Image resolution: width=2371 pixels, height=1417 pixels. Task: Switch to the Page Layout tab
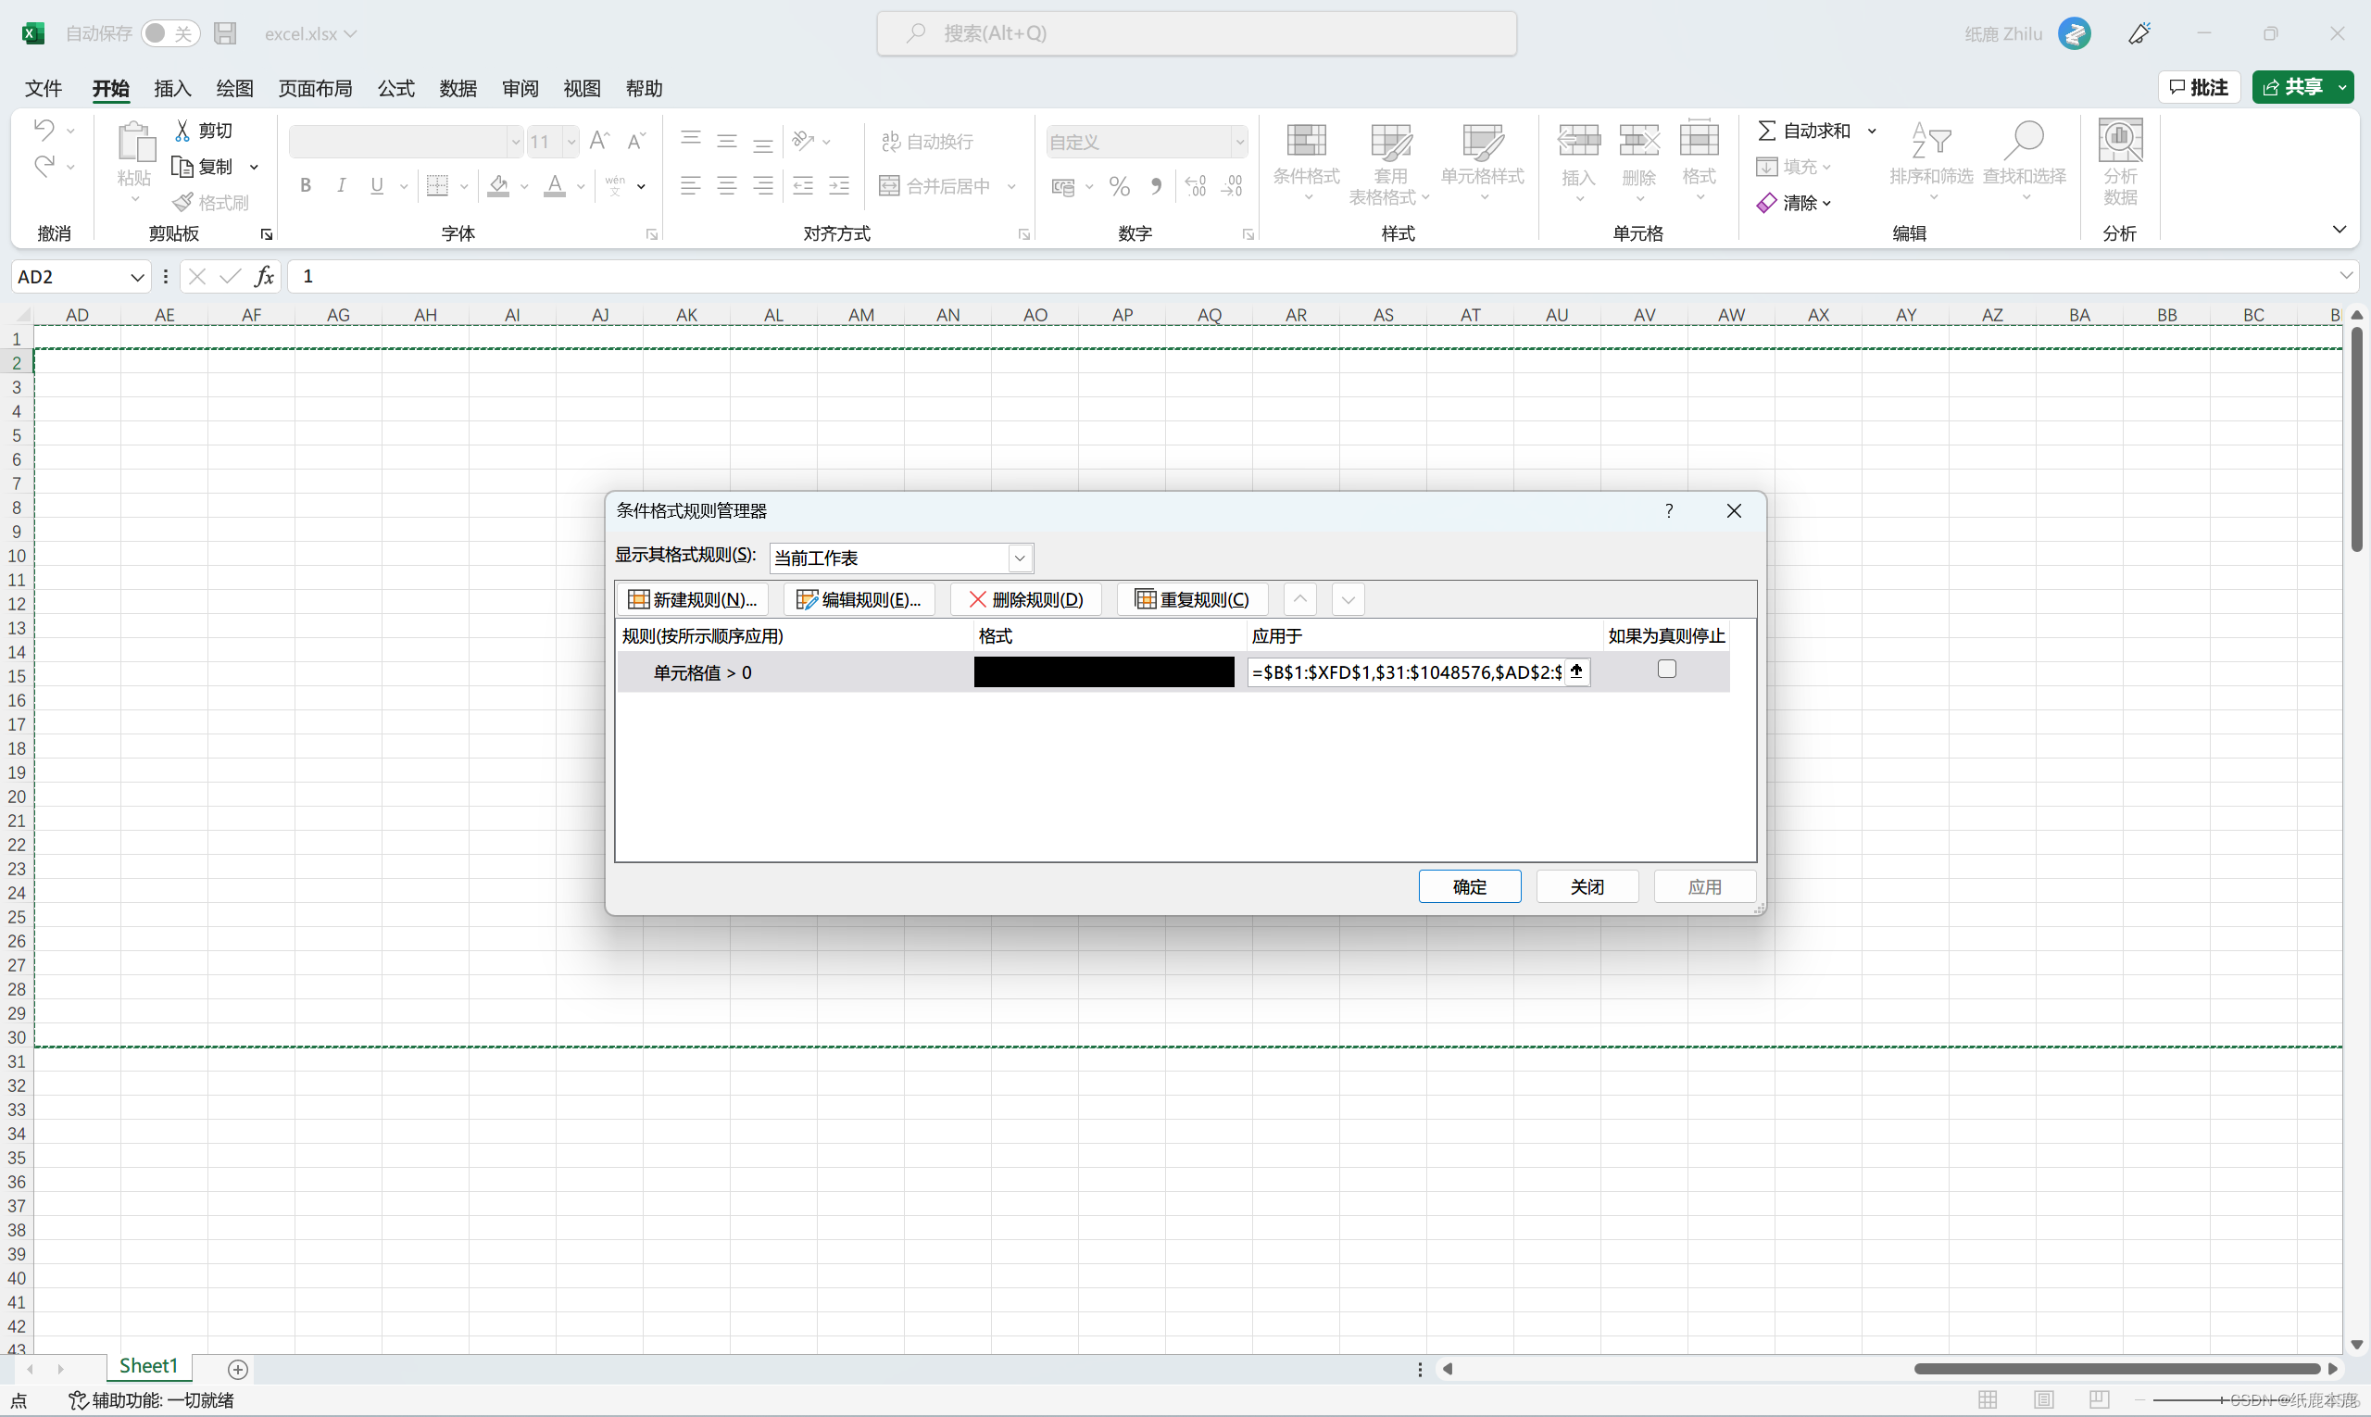point(315,89)
